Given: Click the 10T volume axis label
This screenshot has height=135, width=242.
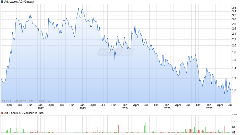Looking at the screenshot, I should 235,121.
